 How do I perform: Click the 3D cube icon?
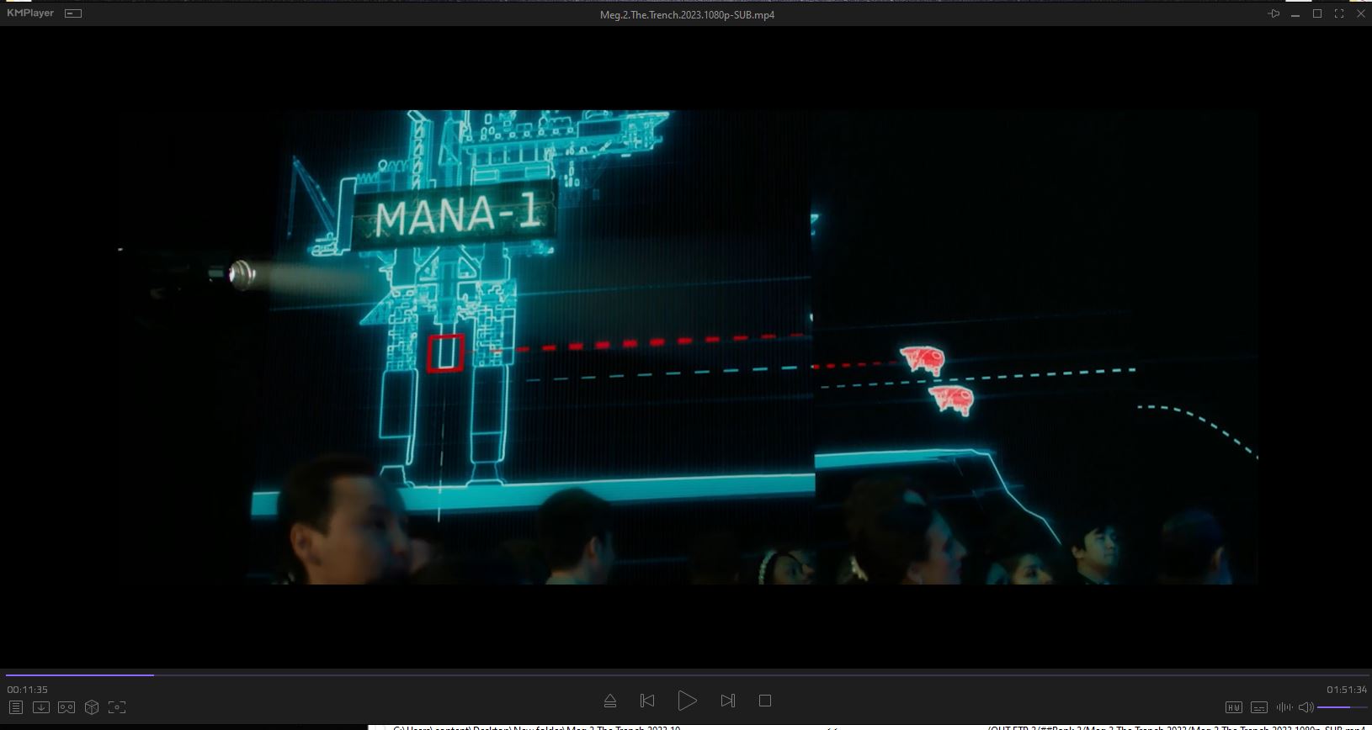[92, 707]
